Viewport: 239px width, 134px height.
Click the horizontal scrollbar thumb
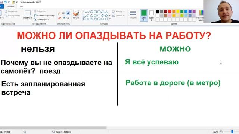tap(53, 128)
